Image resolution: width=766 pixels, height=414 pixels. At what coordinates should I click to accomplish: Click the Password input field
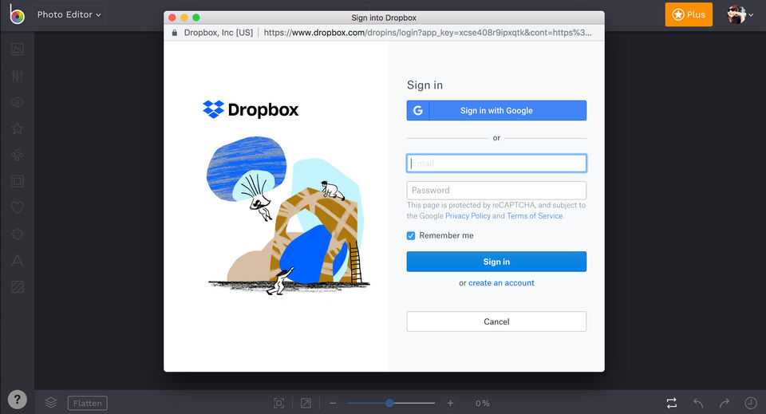(496, 191)
